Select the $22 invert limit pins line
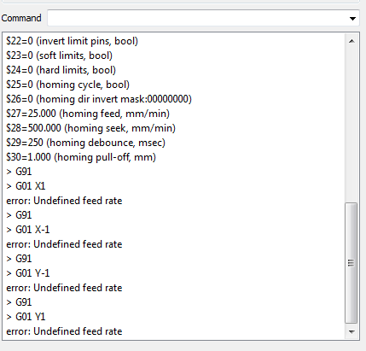Image resolution: width=366 pixels, height=351 pixels. coord(72,41)
